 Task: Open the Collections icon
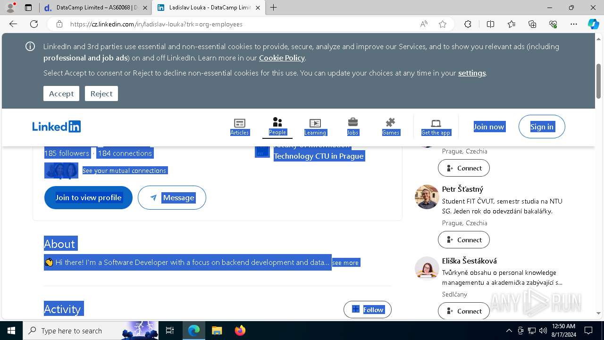532,24
